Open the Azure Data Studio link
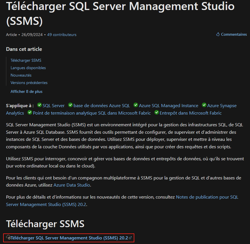The height and width of the screenshot is (244, 250). pyautogui.click(x=72, y=185)
